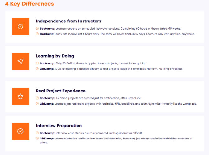
Task: Click the check bullet before Bootcamp under Interview Preparation
Action: coord(37,133)
